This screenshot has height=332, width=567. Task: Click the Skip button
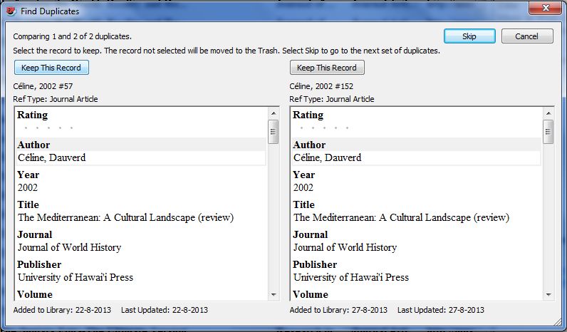pyautogui.click(x=469, y=36)
